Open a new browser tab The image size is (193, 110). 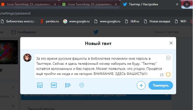pos(187,4)
